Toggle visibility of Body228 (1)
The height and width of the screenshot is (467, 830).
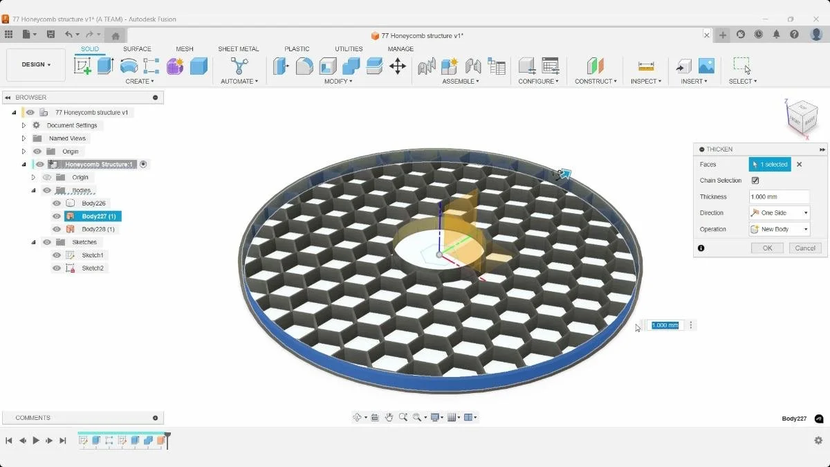[x=57, y=229]
